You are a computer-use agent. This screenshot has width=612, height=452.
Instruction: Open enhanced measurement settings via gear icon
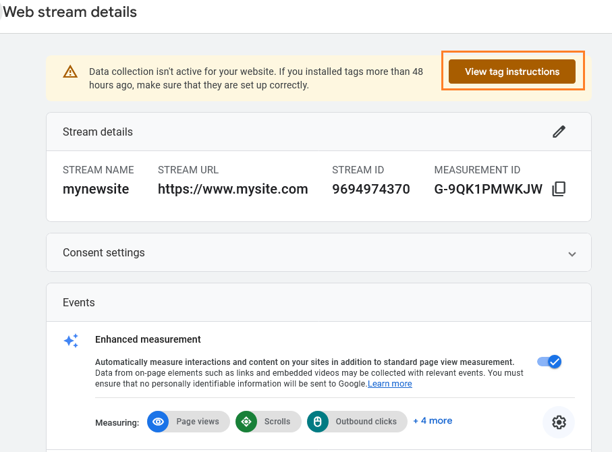coord(559,422)
